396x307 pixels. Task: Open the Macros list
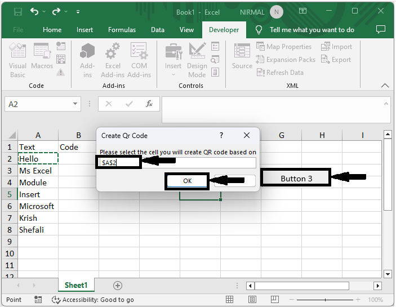tap(42, 61)
